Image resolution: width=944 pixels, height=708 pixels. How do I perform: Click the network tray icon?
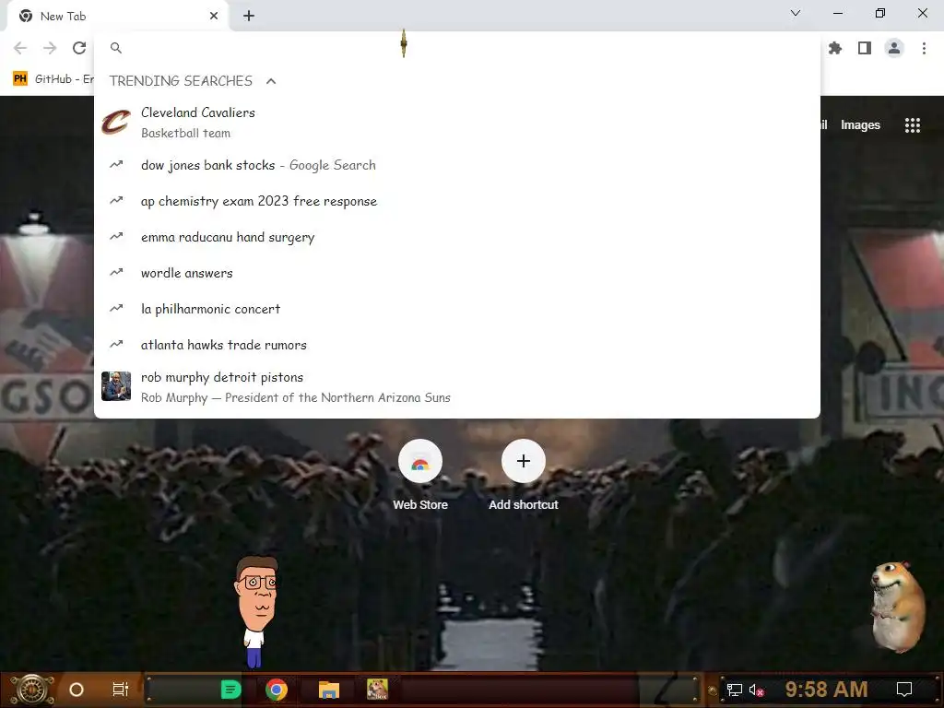click(x=734, y=690)
